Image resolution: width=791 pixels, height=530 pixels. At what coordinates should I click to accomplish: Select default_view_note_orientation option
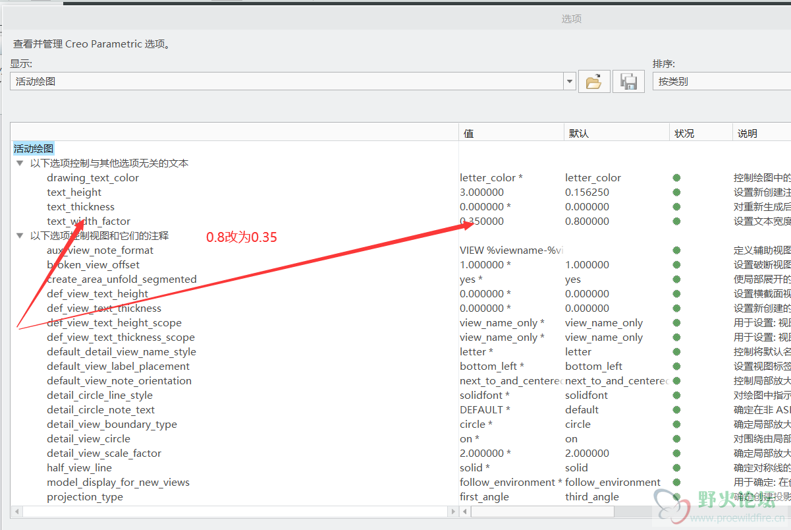point(119,381)
